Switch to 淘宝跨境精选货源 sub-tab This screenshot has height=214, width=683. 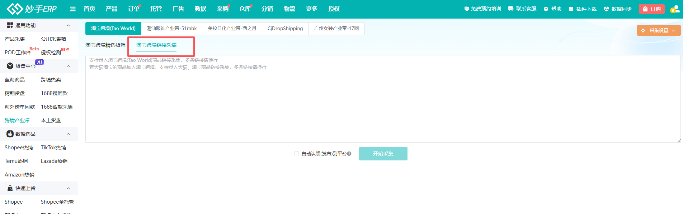pyautogui.click(x=105, y=45)
